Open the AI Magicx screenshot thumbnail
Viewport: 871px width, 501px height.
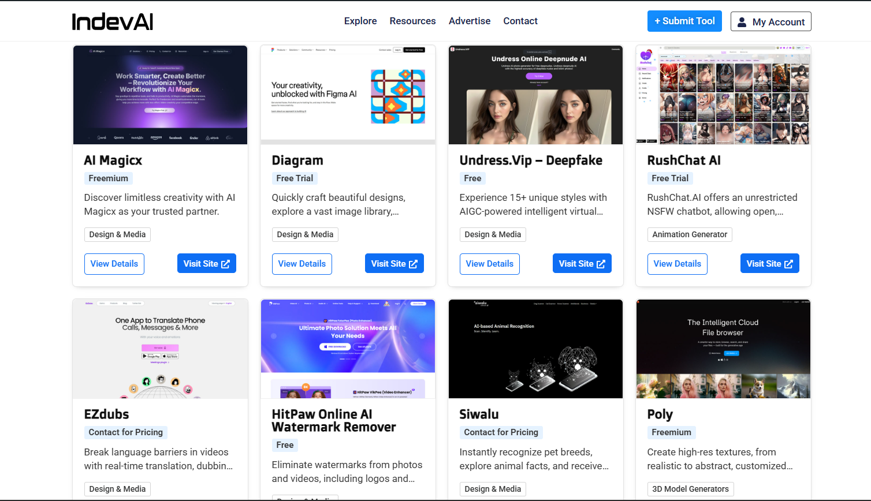pyautogui.click(x=160, y=95)
